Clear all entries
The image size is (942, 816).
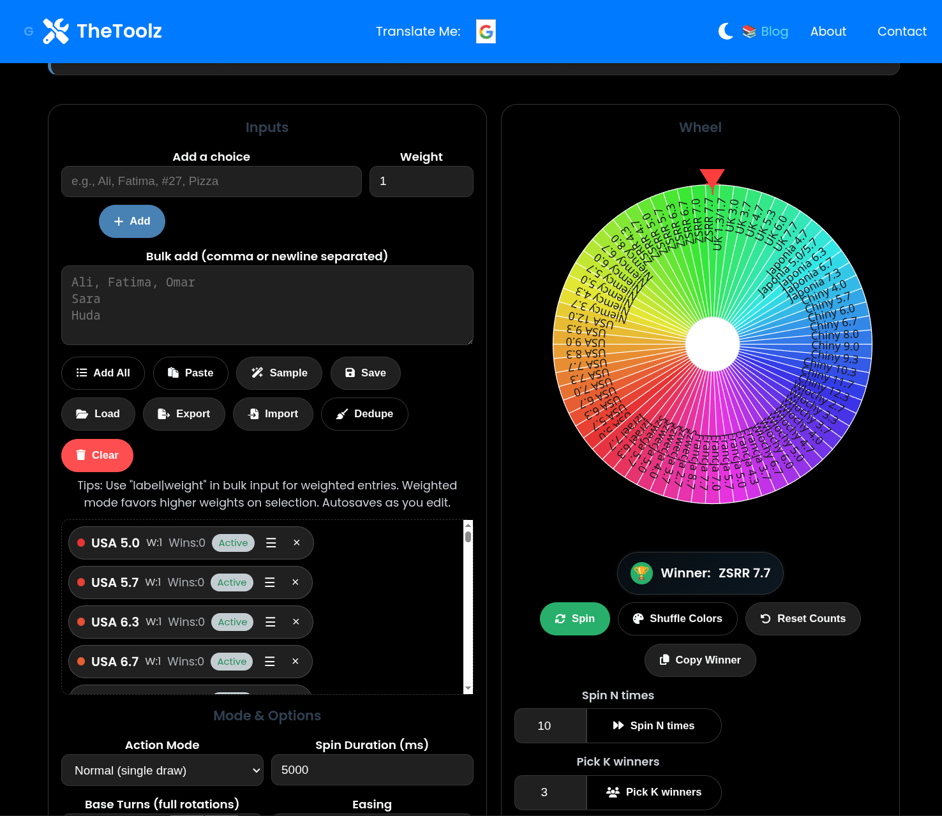tap(97, 456)
